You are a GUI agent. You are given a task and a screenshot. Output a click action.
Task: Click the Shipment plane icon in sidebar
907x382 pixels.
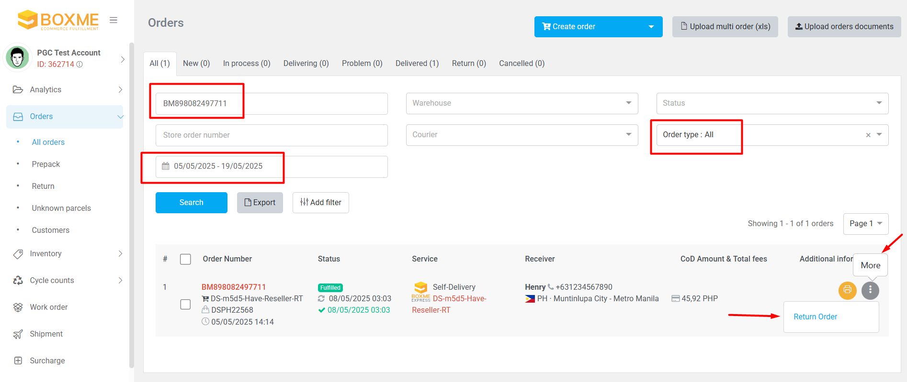pos(18,334)
